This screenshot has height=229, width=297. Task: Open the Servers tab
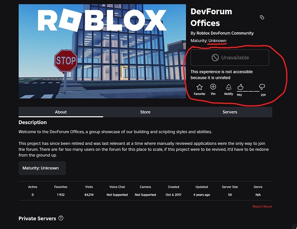(x=230, y=112)
